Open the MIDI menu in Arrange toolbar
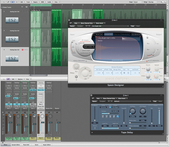 point(43,2)
